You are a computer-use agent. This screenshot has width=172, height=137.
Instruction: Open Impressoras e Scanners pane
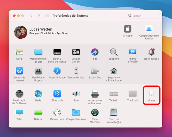coord(95,94)
